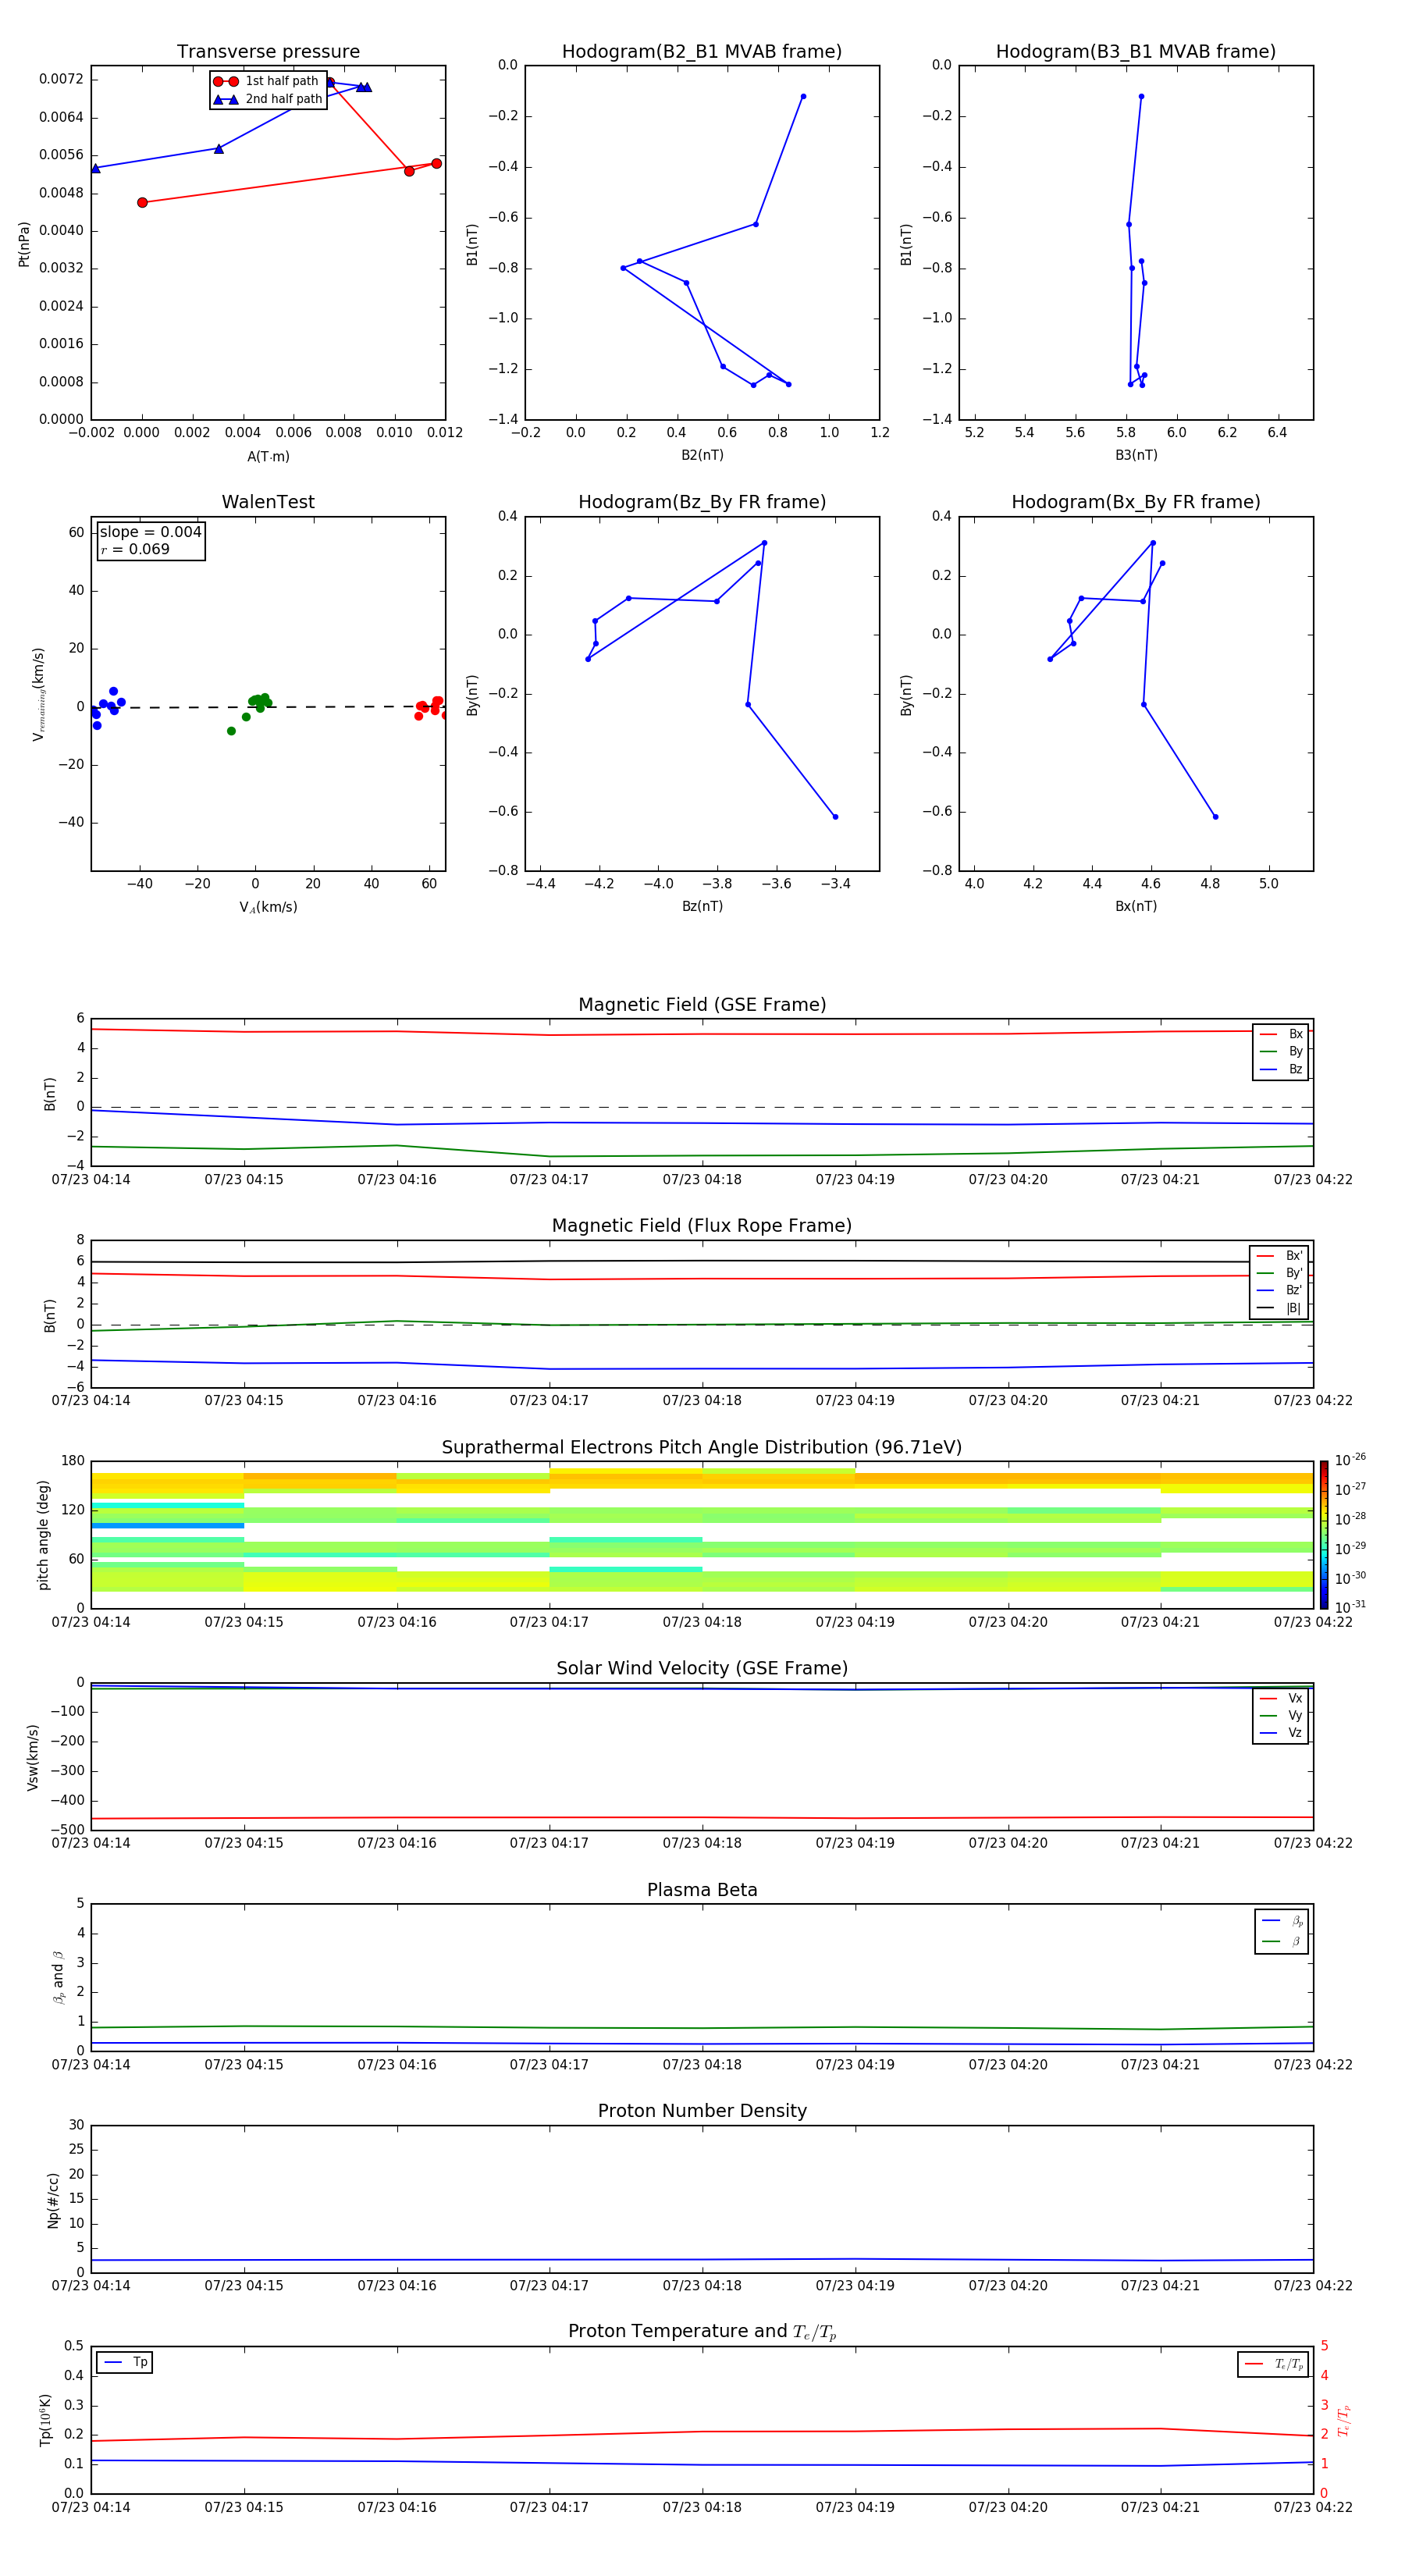Screen dimensions: 1405x2576
Task: Select the Suprathermal Electrons Pitch Angle Distribution title
Action: pos(702,1448)
